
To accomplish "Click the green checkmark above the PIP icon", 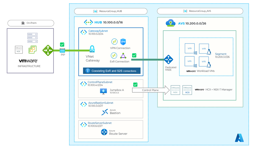I will pyautogui.click(x=62, y=45).
